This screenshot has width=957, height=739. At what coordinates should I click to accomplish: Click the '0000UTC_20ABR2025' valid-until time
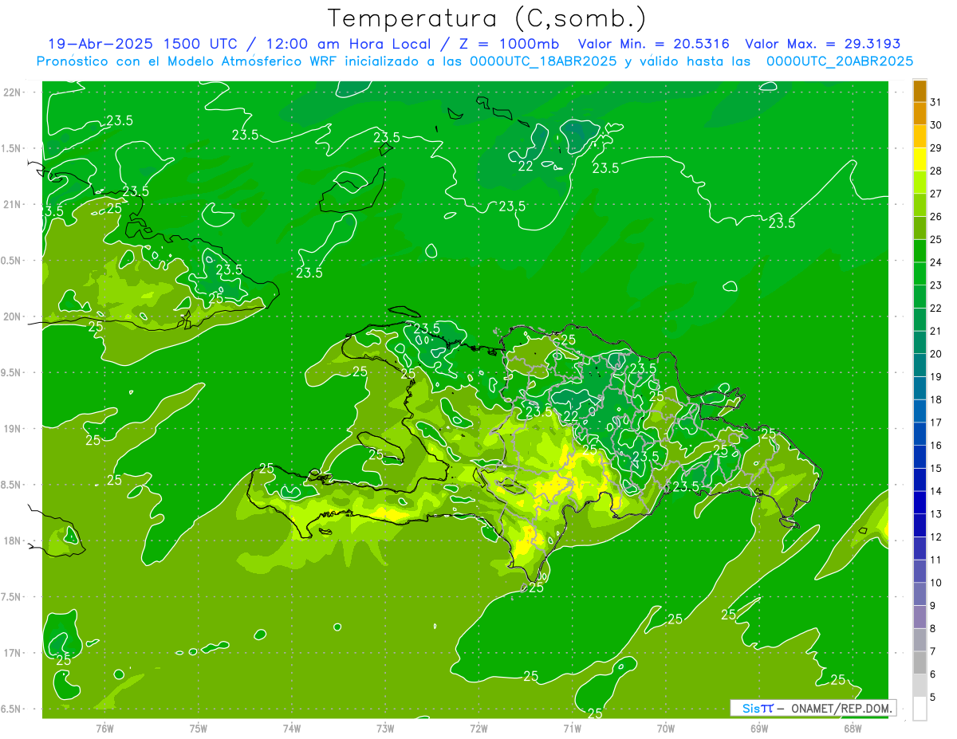pos(840,61)
